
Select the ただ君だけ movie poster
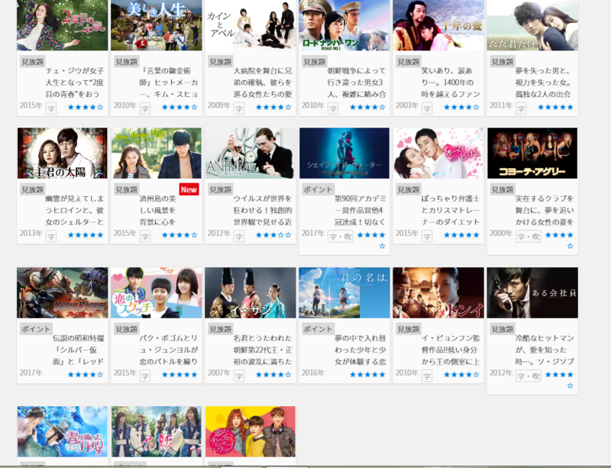tap(532, 25)
